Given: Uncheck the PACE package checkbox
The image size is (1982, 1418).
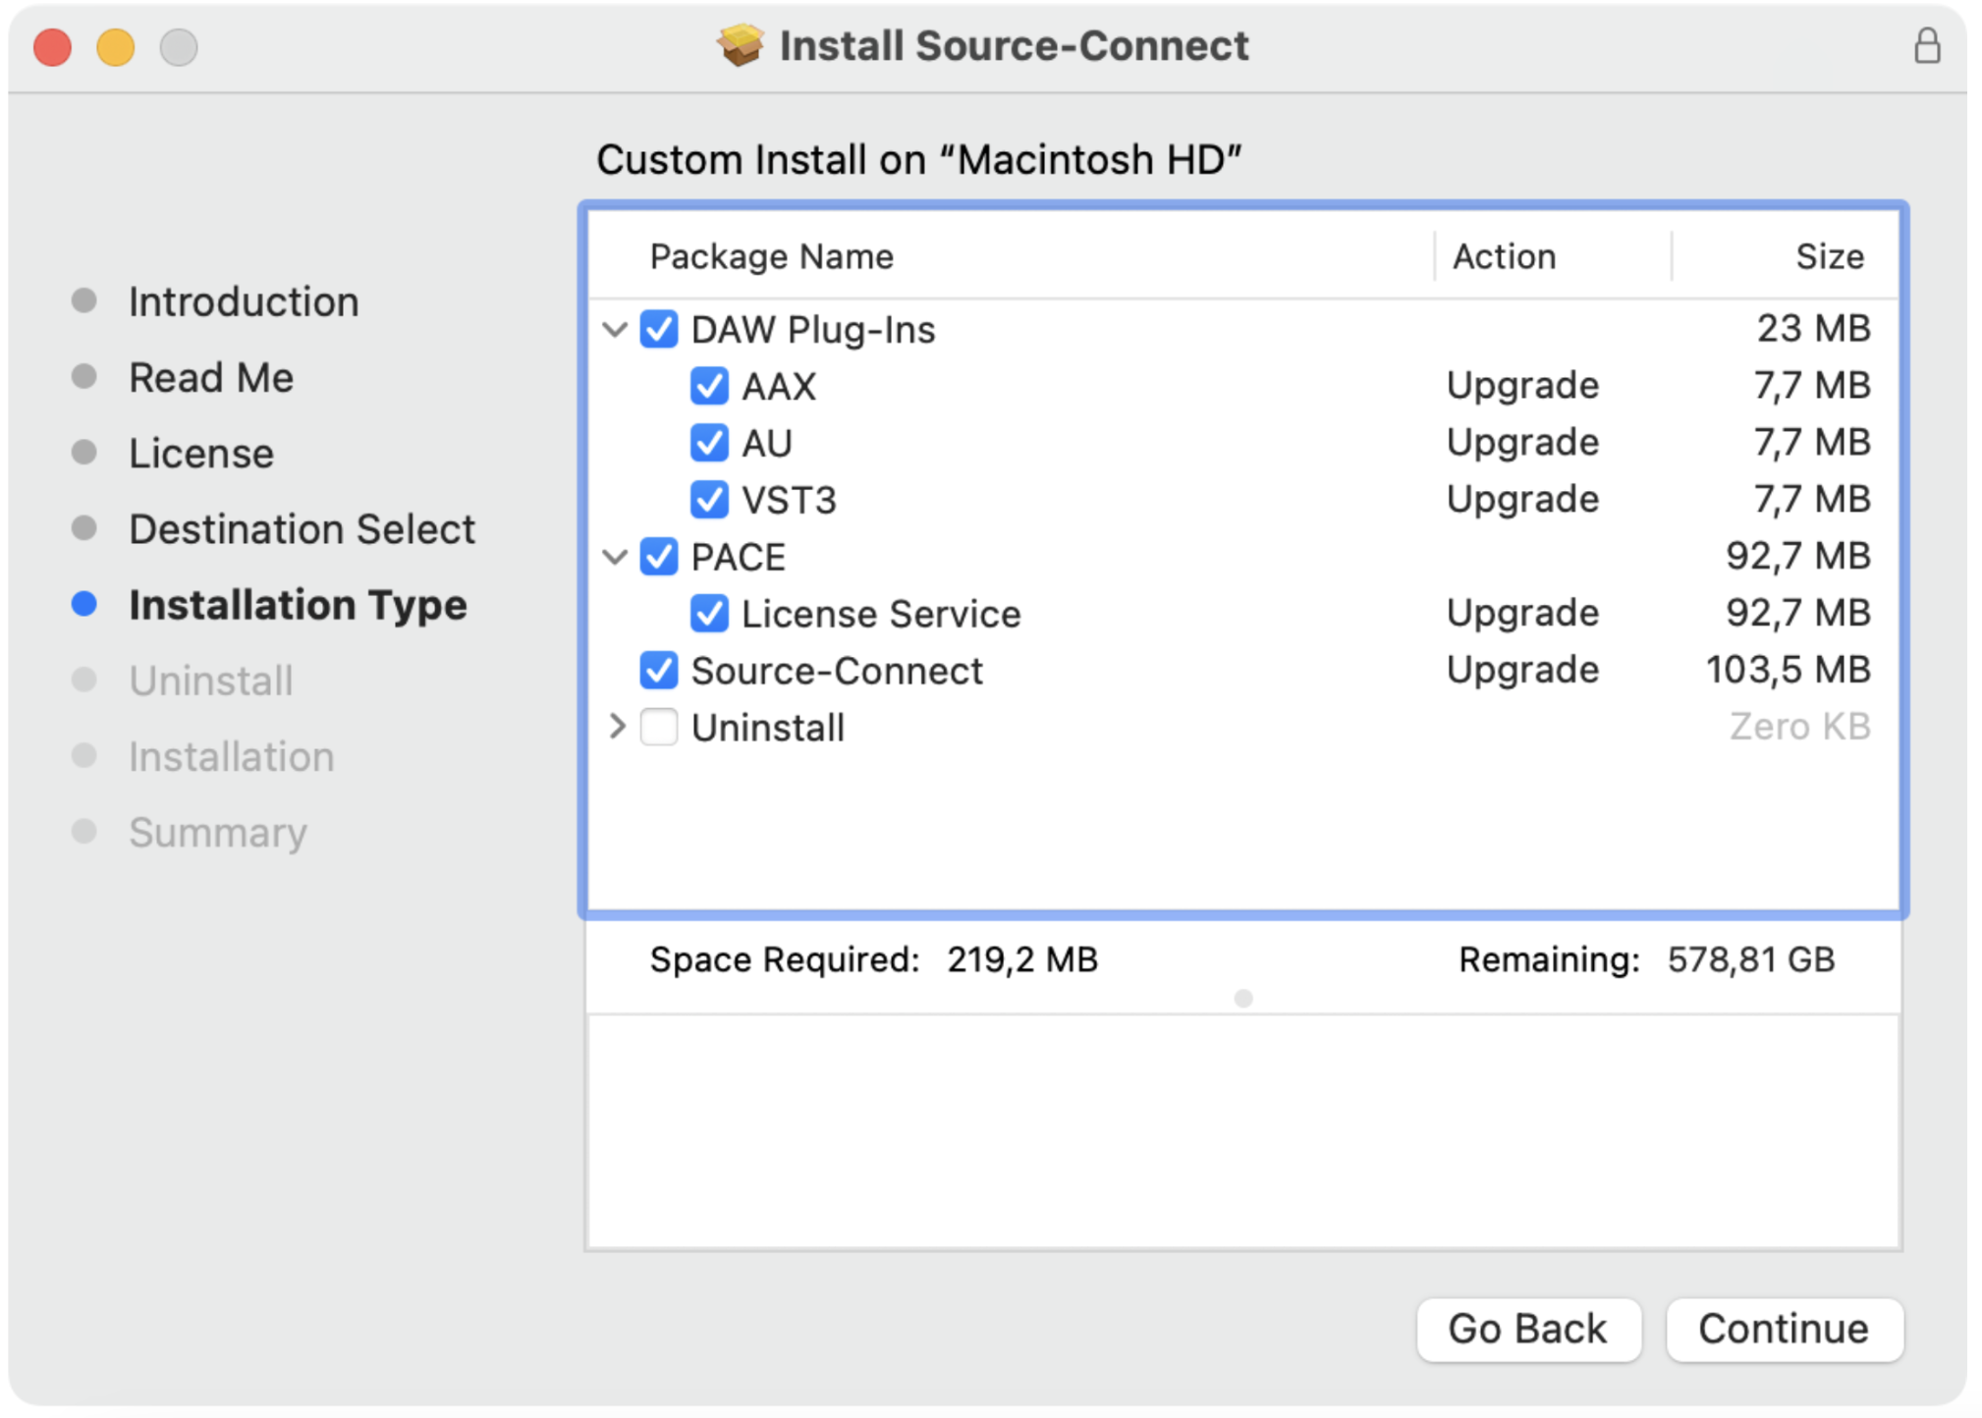Looking at the screenshot, I should (x=658, y=557).
